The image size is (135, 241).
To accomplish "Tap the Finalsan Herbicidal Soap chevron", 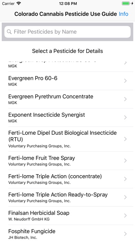I will pos(125,216).
